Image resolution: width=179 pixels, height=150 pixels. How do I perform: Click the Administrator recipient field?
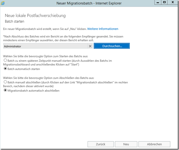click(45, 46)
